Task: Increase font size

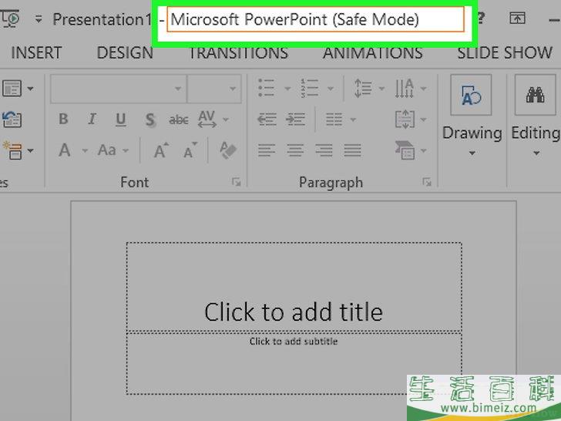Action: click(161, 150)
